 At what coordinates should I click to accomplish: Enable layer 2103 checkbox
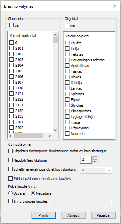click(11, 60)
